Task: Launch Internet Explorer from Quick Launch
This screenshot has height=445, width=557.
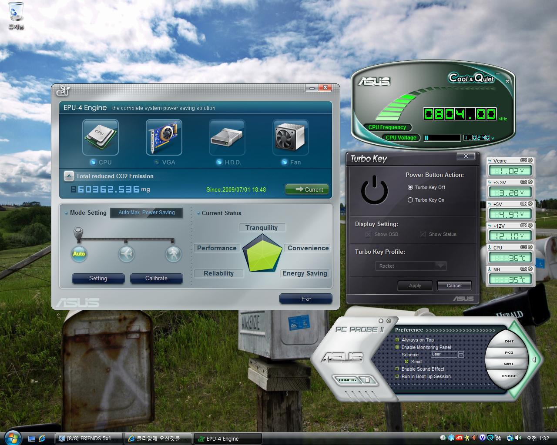Action: pyautogui.click(x=42, y=438)
